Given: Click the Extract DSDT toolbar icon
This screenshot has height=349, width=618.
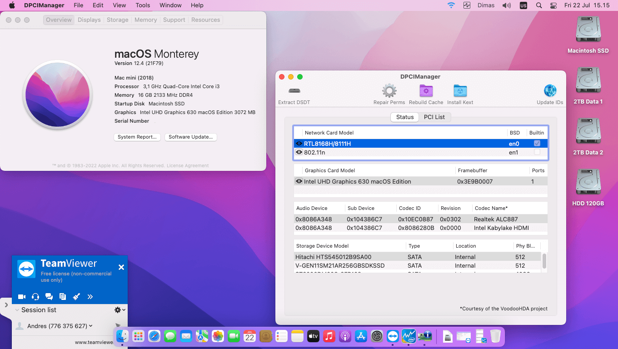Looking at the screenshot, I should [294, 91].
